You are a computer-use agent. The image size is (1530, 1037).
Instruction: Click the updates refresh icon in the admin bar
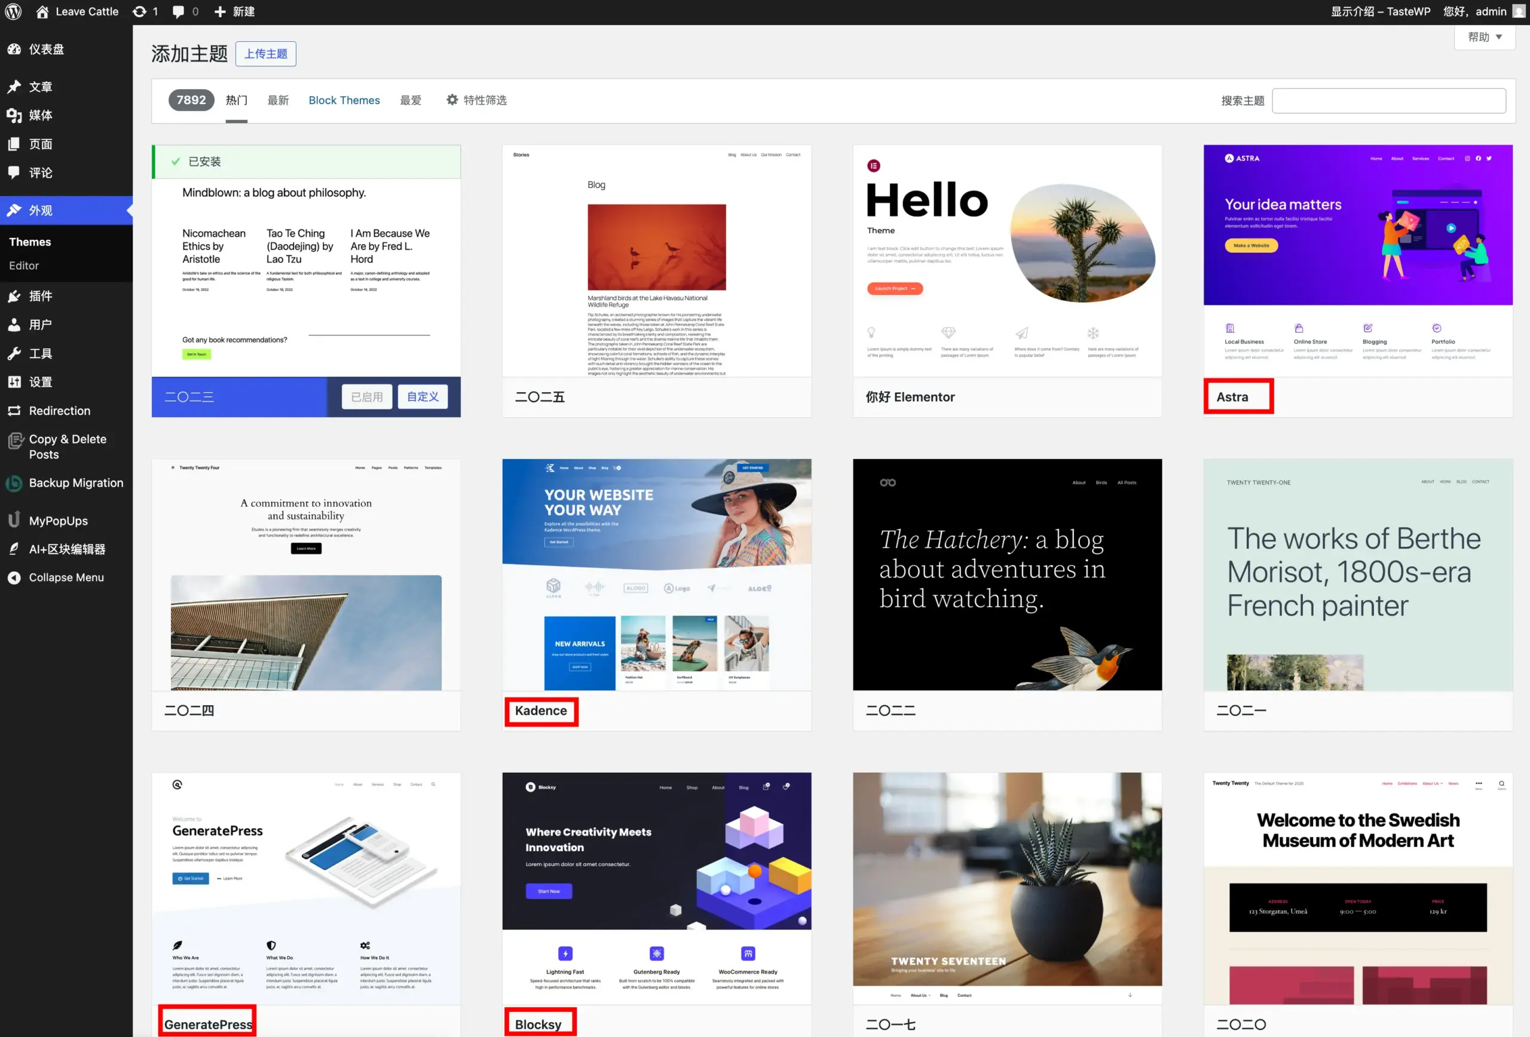140,11
